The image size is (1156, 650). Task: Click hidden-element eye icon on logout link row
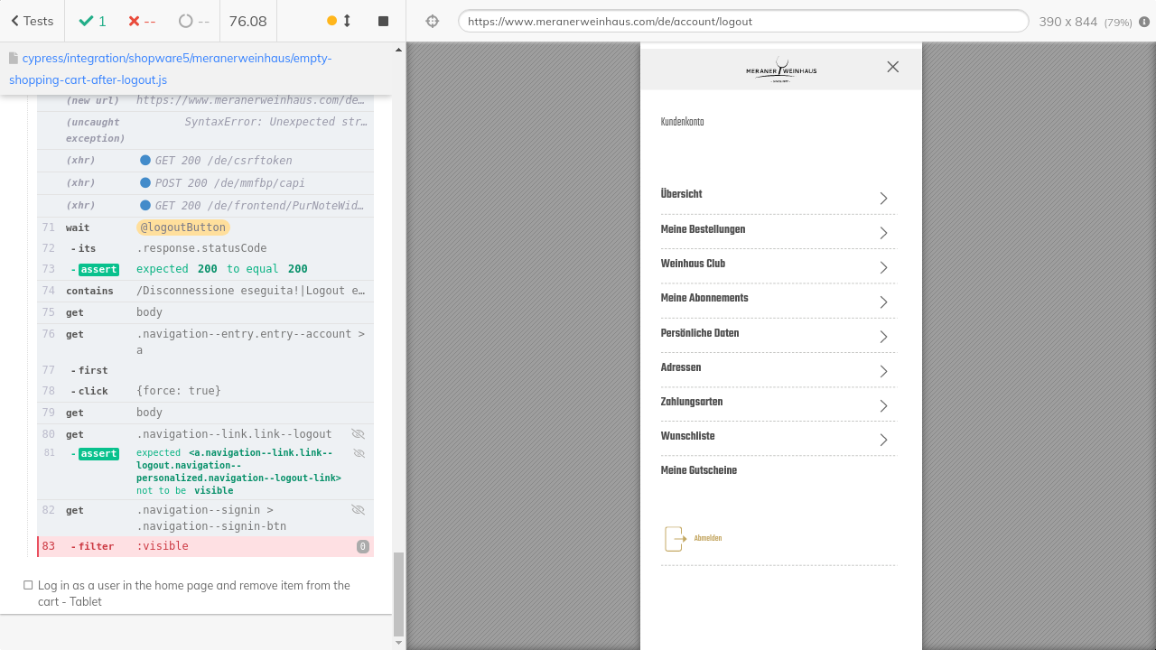[358, 434]
